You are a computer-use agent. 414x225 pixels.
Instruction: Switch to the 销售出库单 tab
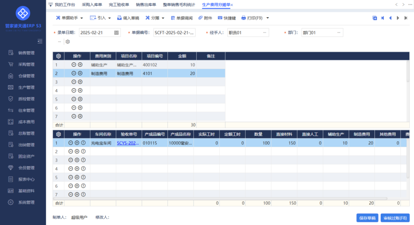[146, 5]
